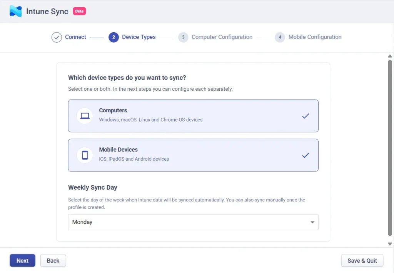Click the Back button
Viewport: 394px width, 273px height.
click(x=53, y=260)
